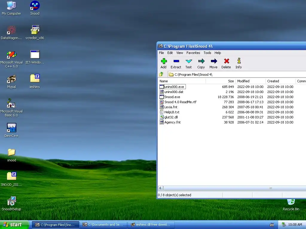Open the Tools menu
This screenshot has width=306, height=229.
(x=207, y=53)
